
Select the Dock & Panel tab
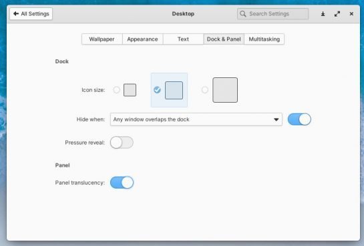pos(224,39)
